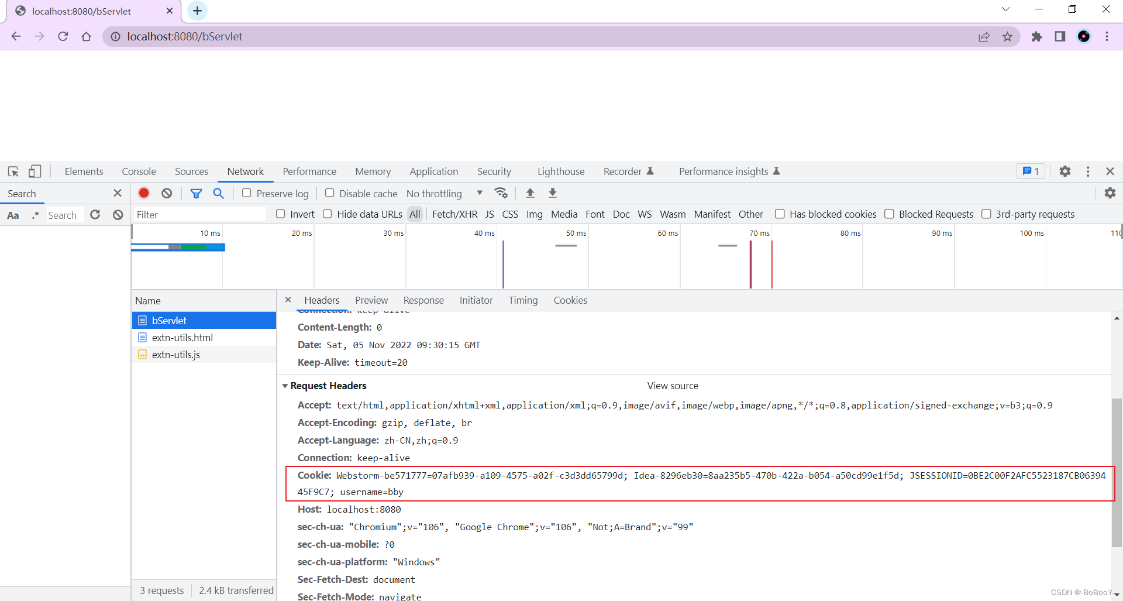Viewport: 1123px width, 601px height.
Task: Enable the Disable cache checkbox
Action: [x=330, y=193]
